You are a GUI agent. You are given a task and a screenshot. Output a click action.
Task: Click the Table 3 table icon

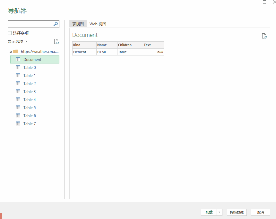coord(18,91)
